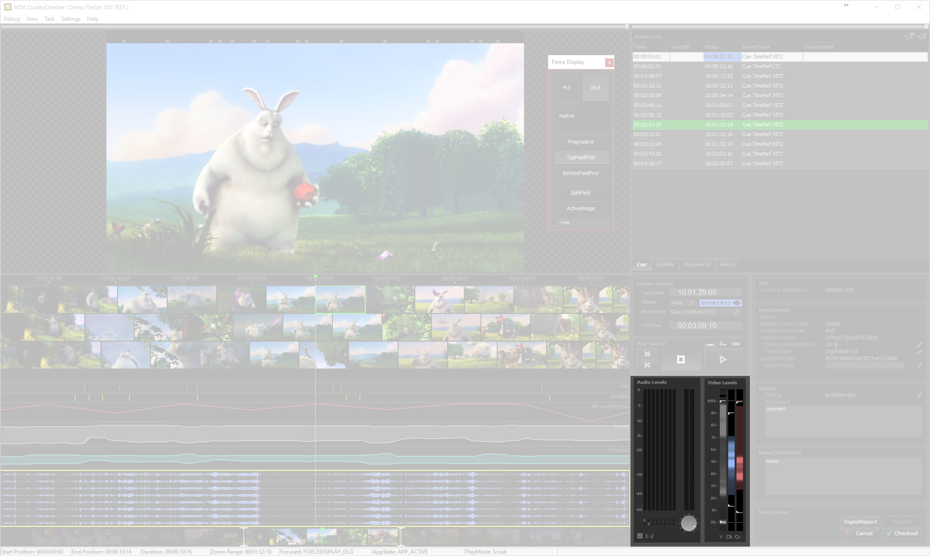The height and width of the screenshot is (556, 930).
Task: Select Progressive field mode
Action: 581,142
